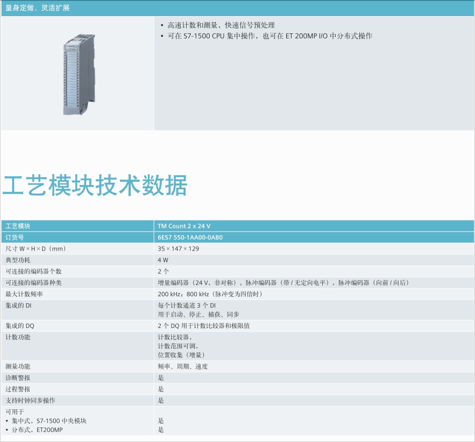Click order number '6ES7 550-1AA00-0AB0'
475x442 pixels.
point(190,237)
